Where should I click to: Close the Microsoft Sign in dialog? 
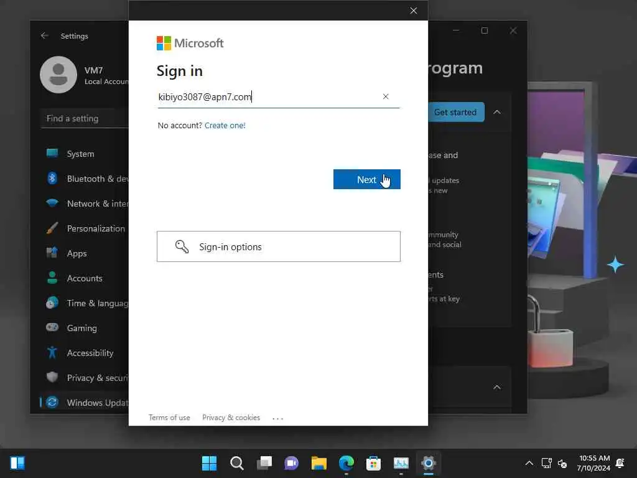(413, 11)
